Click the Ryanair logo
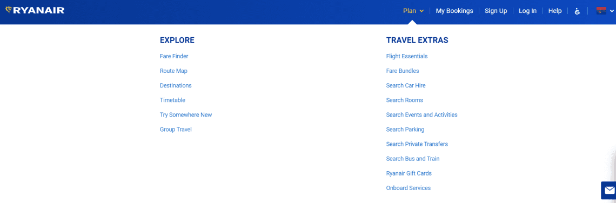Image resolution: width=616 pixels, height=203 pixels. pyautogui.click(x=35, y=10)
